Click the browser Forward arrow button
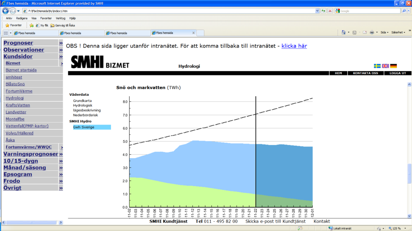This screenshot has width=412, height=231. pos(12,11)
